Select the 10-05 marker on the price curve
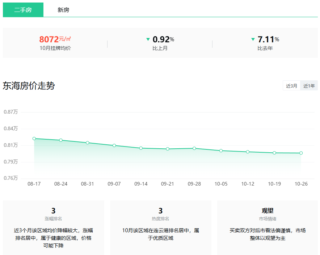Image resolution: width=320 pixels, height=255 pixels. (221, 150)
